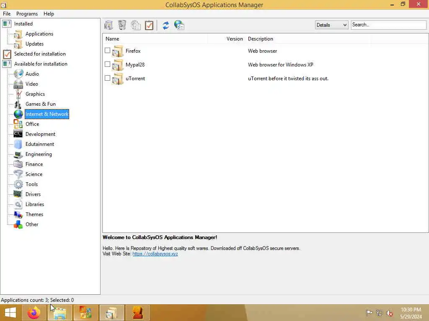Open the Science category
The height and width of the screenshot is (321, 429).
point(34,174)
